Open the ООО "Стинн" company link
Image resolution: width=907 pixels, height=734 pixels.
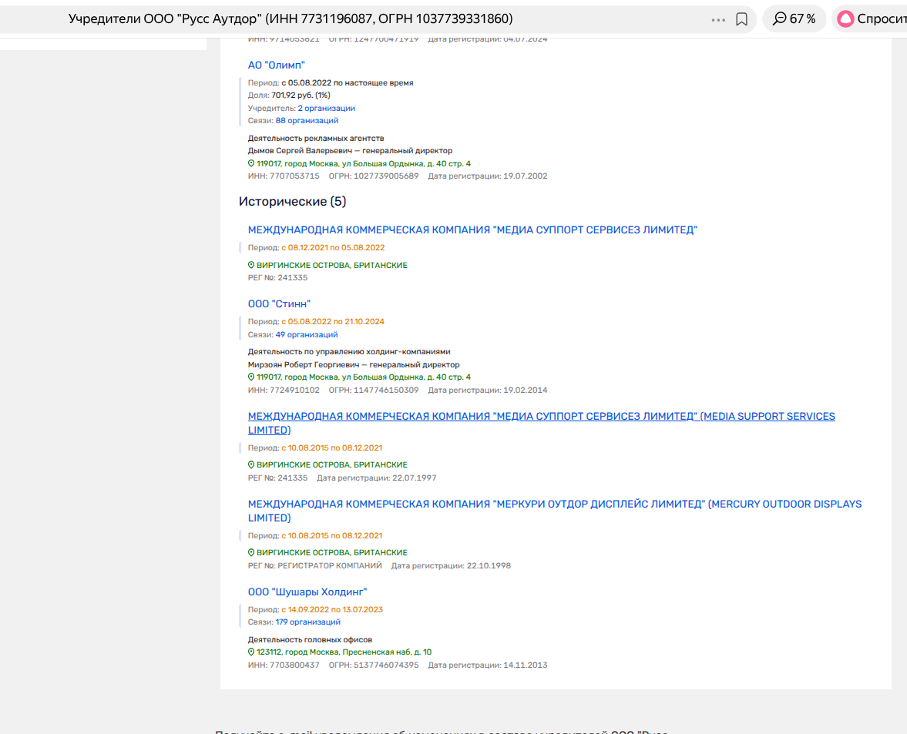tap(279, 304)
